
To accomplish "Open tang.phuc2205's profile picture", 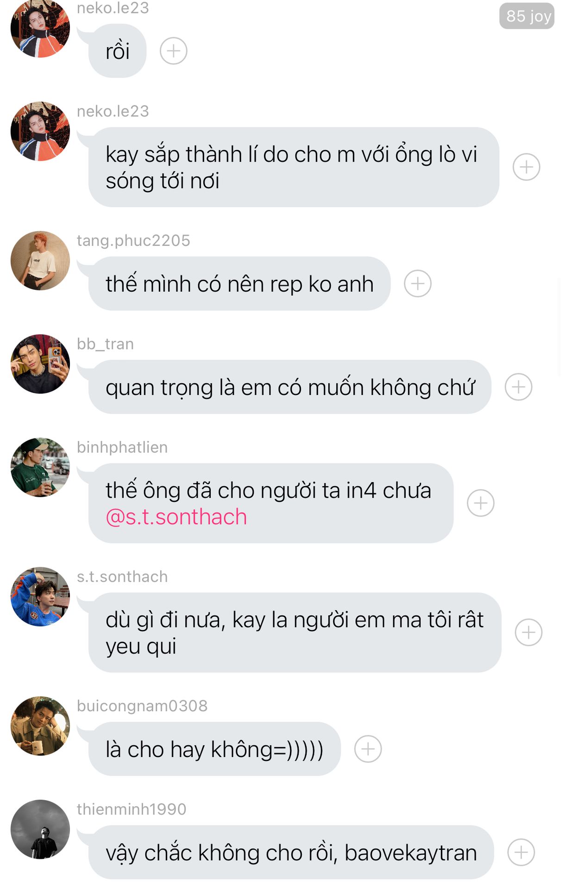I will pos(40,261).
